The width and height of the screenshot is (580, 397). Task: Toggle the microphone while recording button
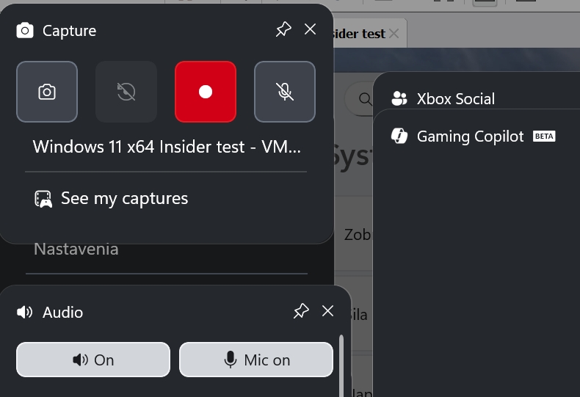(285, 92)
